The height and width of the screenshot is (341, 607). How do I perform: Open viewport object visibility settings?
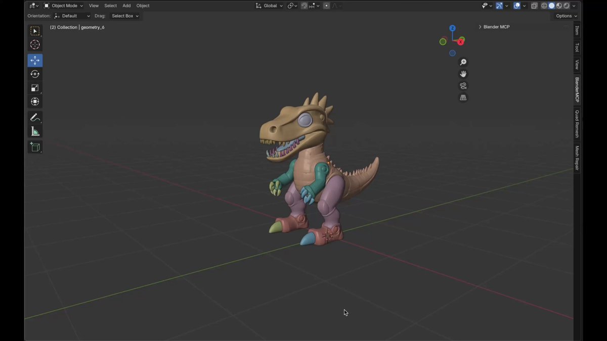point(486,6)
